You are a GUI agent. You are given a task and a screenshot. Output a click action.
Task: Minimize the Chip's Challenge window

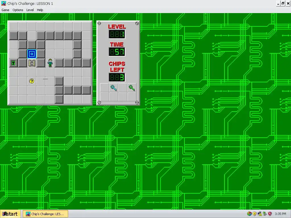tap(278, 3)
